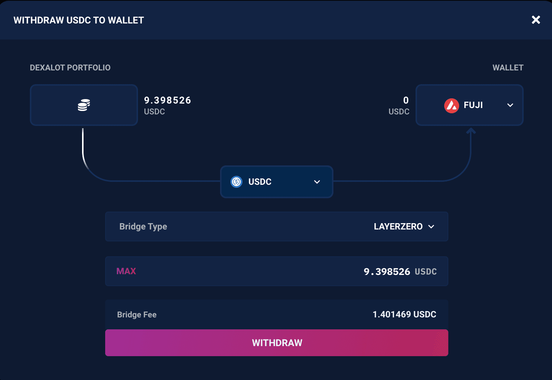The height and width of the screenshot is (380, 552).
Task: Click the Dexalot portfolio coin stack icon
Action: [84, 105]
